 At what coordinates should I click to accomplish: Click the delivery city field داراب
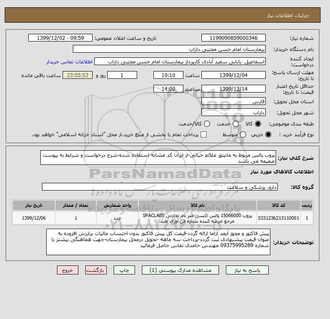(x=234, y=113)
